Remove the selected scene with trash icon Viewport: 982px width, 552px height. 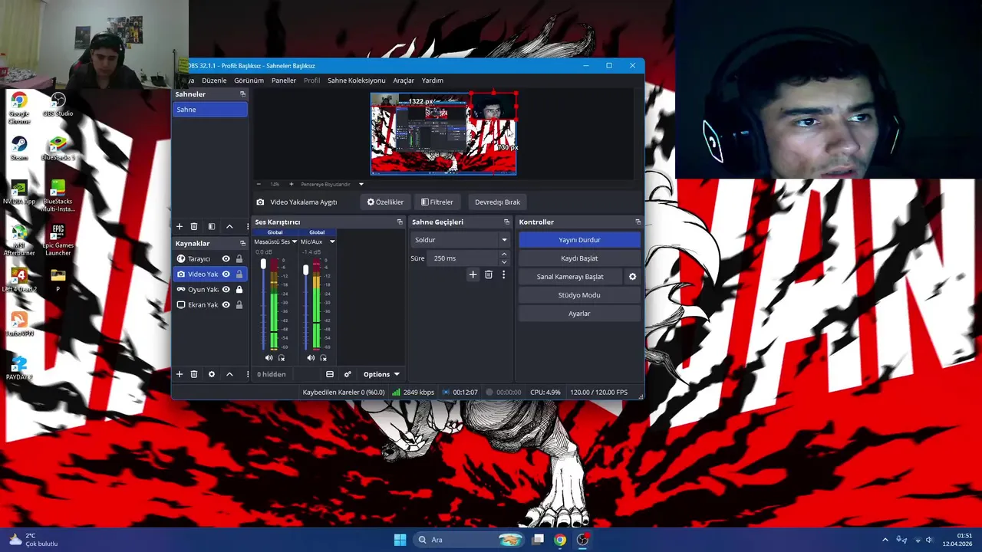point(194,227)
